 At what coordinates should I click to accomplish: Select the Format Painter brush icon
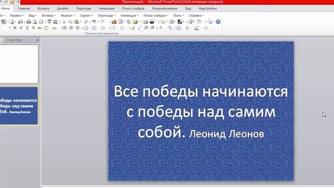click(86, 22)
